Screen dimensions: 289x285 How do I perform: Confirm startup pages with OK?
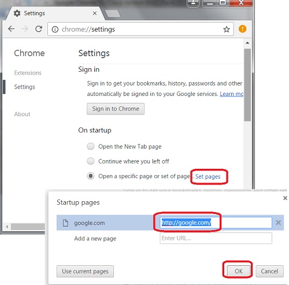pyautogui.click(x=239, y=271)
